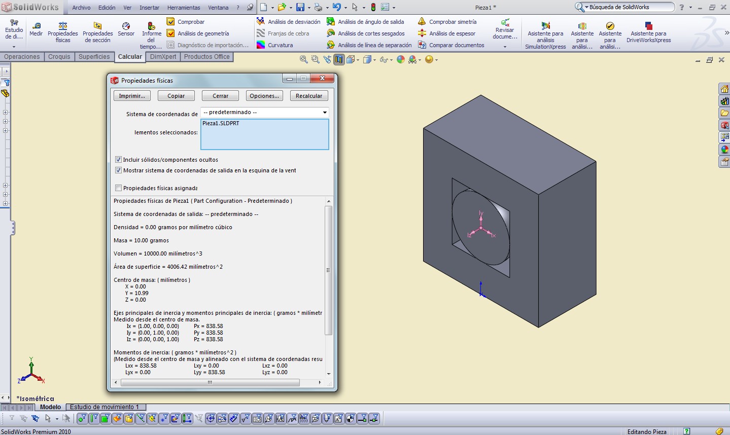The image size is (730, 435).
Task: Open the Propiedades físicas tool in ribbon
Action: coord(63,32)
